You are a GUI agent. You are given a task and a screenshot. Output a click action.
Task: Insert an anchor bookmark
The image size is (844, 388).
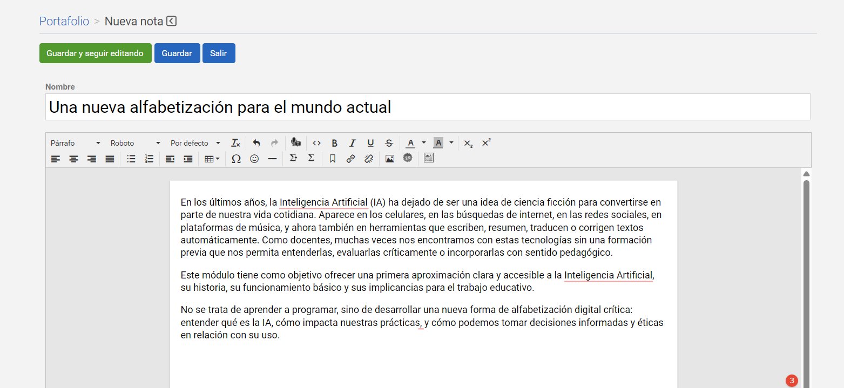click(333, 159)
